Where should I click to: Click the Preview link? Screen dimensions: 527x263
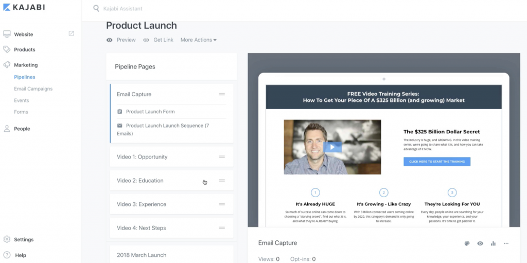(126, 40)
